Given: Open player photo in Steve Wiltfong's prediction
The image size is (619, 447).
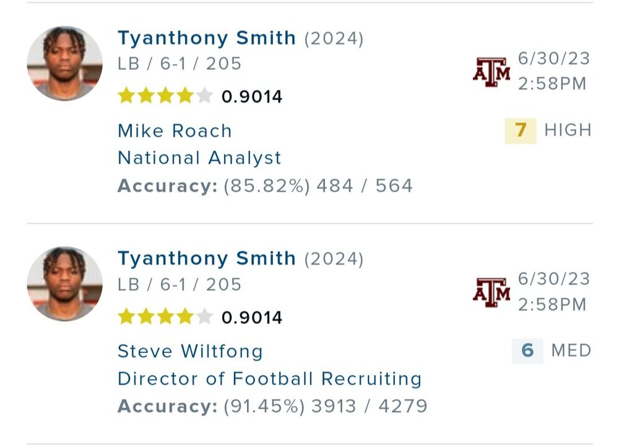Looking at the screenshot, I should click(64, 284).
